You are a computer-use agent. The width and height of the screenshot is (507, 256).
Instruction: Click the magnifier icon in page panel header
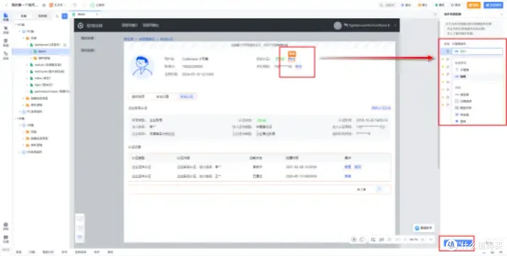pos(57,16)
